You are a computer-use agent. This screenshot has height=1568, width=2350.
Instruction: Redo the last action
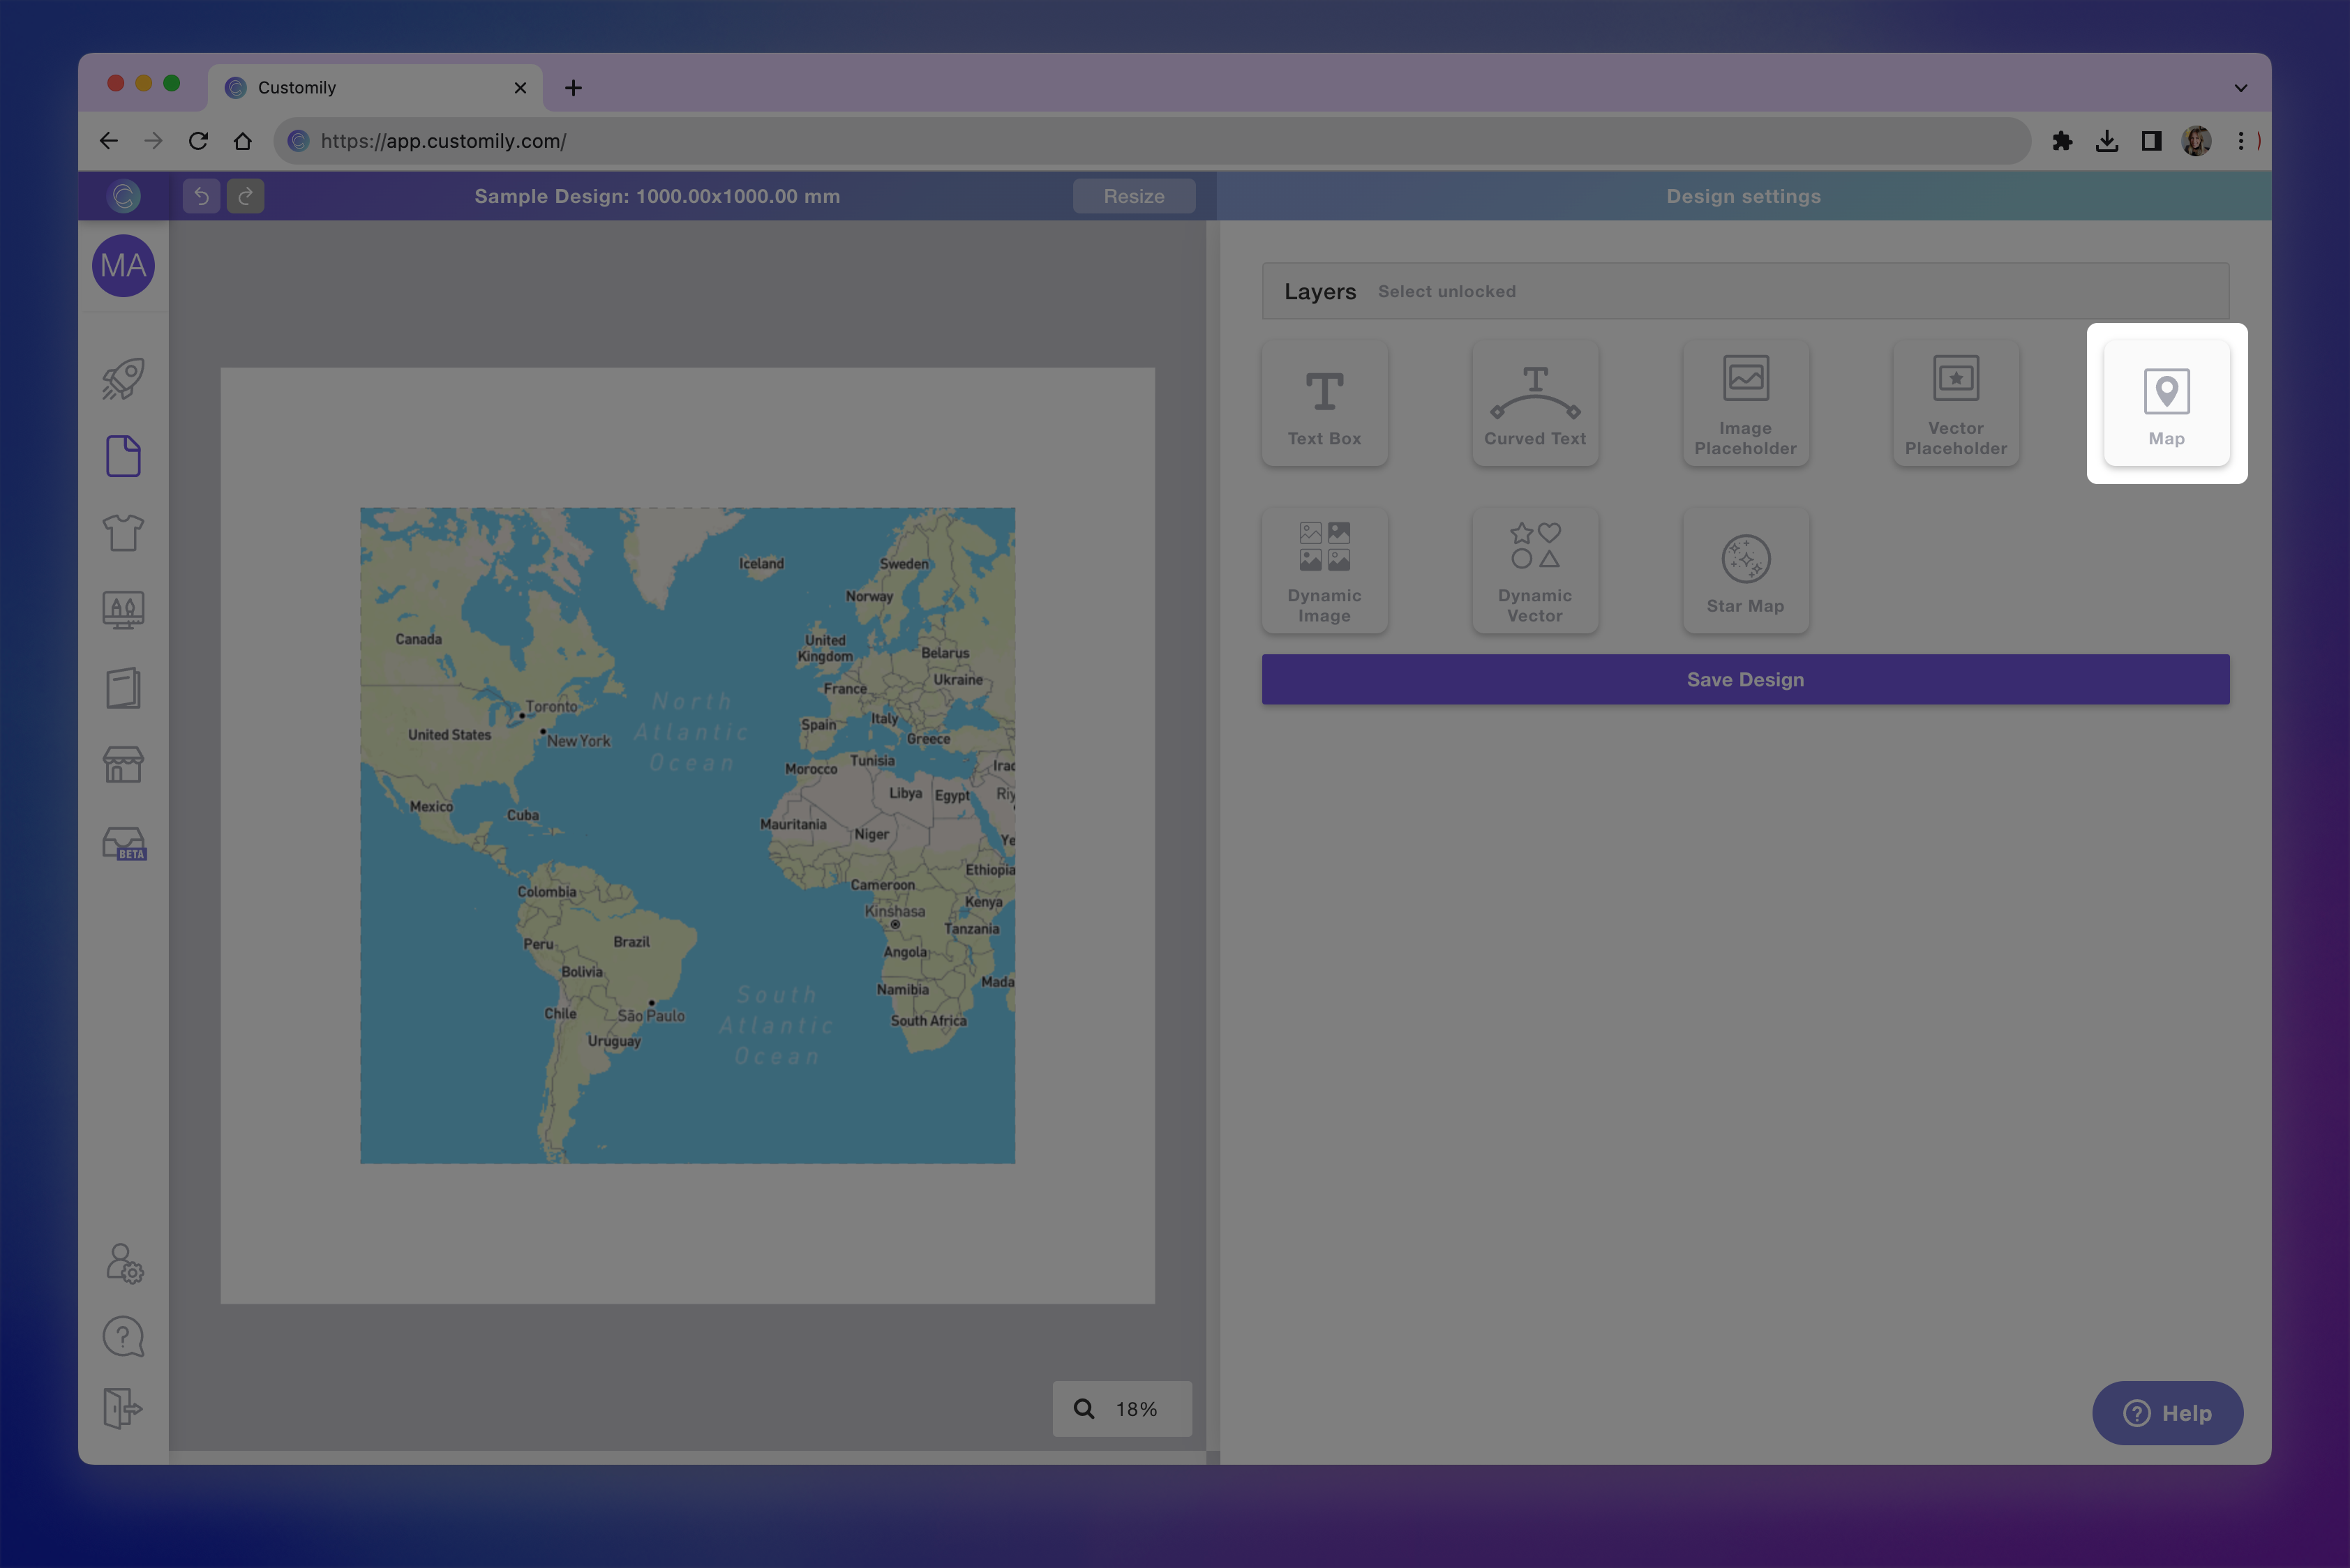click(x=245, y=196)
